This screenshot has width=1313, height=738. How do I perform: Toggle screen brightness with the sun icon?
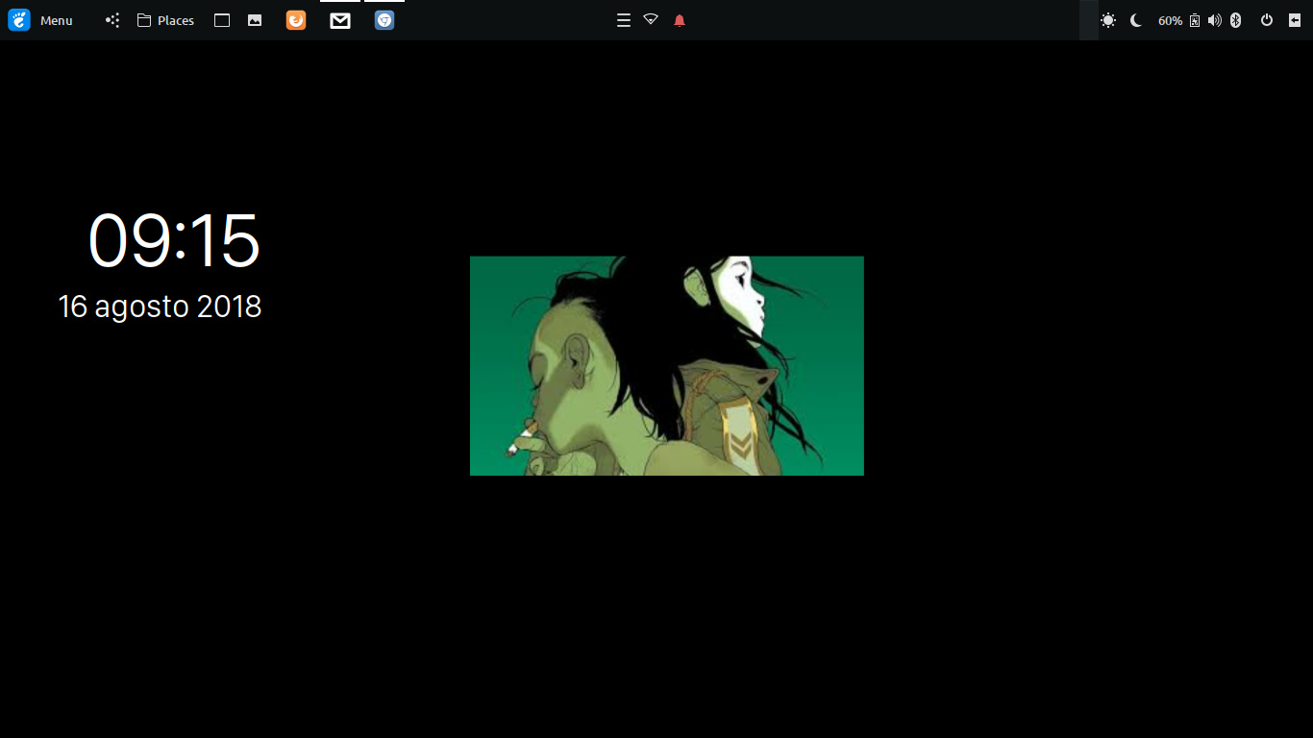(x=1108, y=19)
